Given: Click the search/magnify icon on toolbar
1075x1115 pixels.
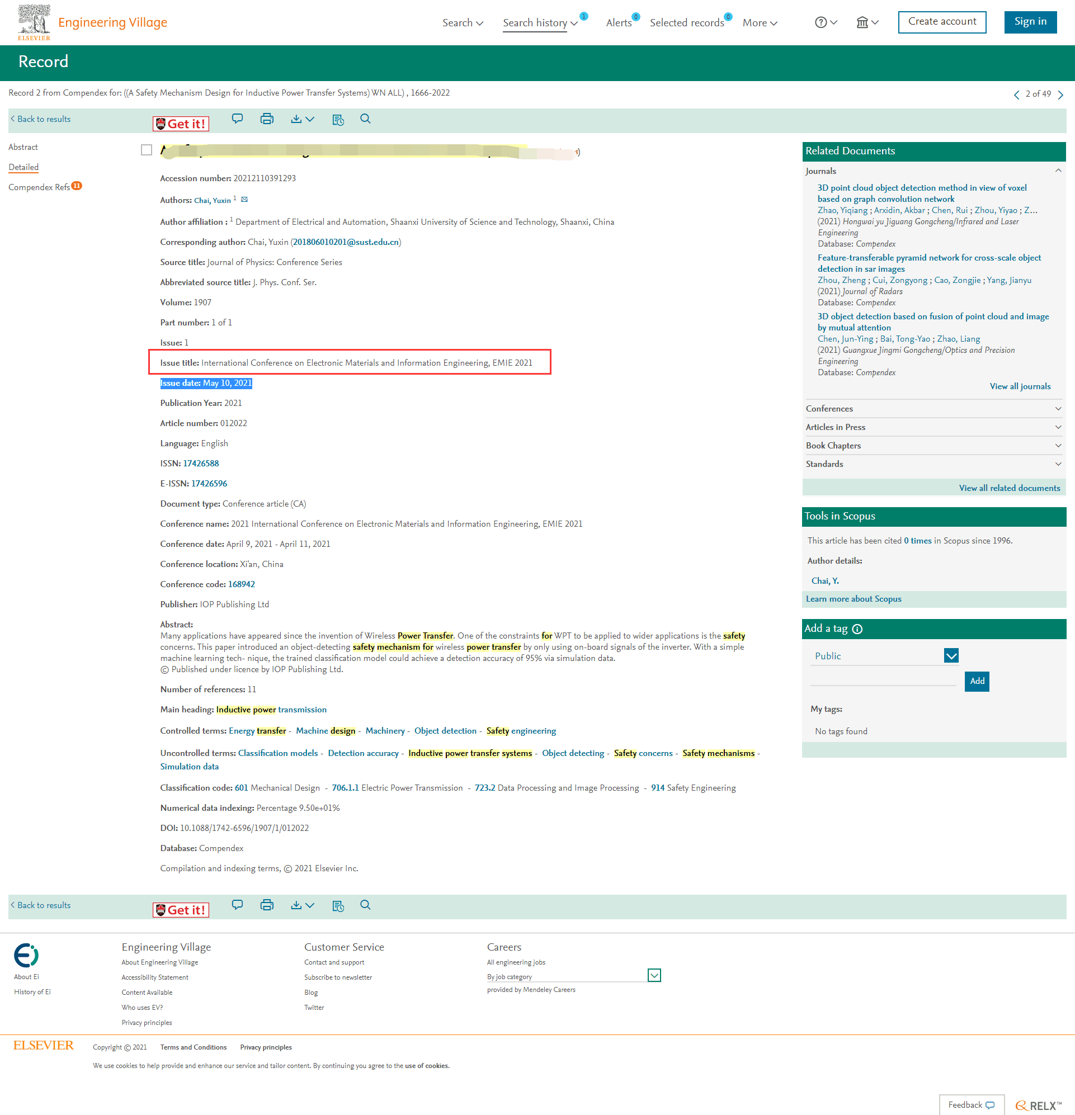Looking at the screenshot, I should [366, 119].
